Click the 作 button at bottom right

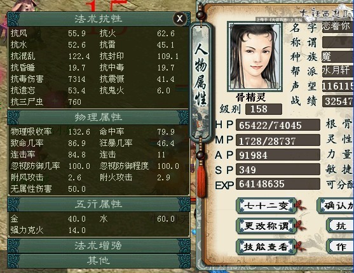point(341,247)
